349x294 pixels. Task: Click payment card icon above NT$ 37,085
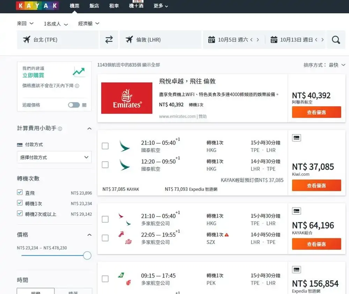coord(296,138)
